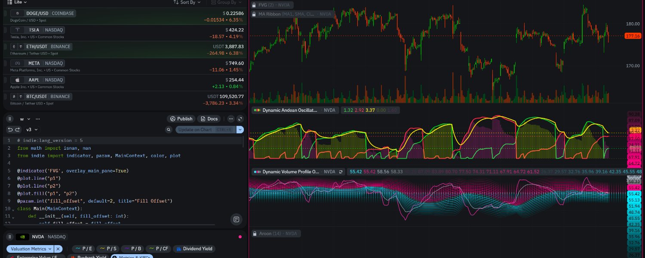Viewport: 645px width, 258px height.
Task: Toggle the P / E metric chip
Action: (x=84, y=249)
